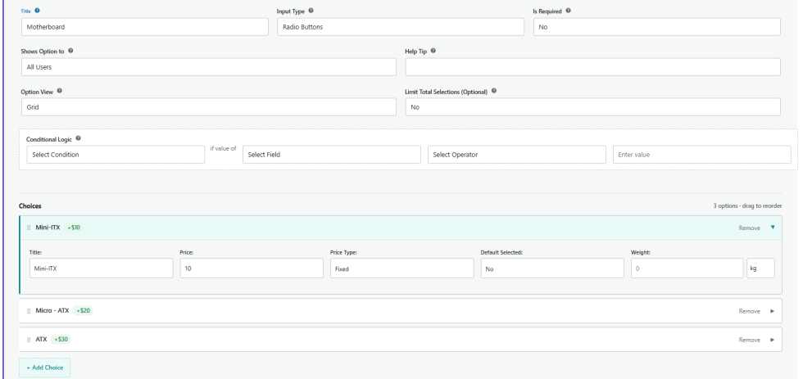Viewport: 803px width, 379px height.
Task: Click the Weight field showing 0
Action: (x=687, y=268)
